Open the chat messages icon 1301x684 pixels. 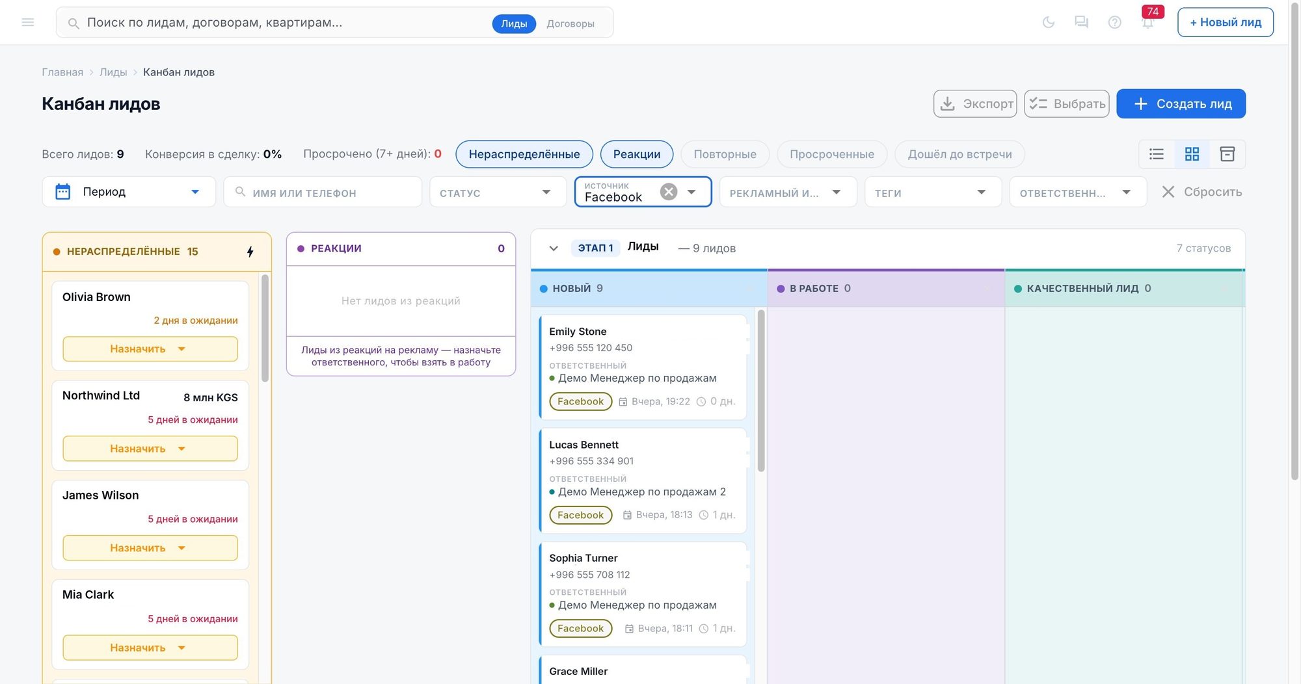coord(1082,22)
